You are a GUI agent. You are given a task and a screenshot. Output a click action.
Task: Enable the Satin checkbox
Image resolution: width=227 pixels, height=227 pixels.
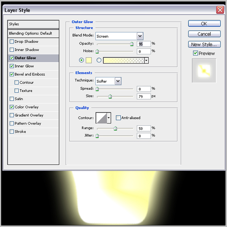click(12, 99)
